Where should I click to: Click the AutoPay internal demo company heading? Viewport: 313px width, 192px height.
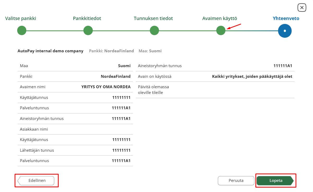51,51
